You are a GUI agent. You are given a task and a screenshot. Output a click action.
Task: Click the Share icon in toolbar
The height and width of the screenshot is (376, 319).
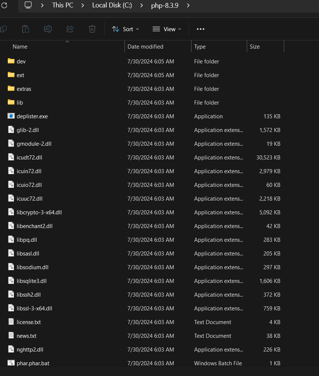tap(70, 29)
